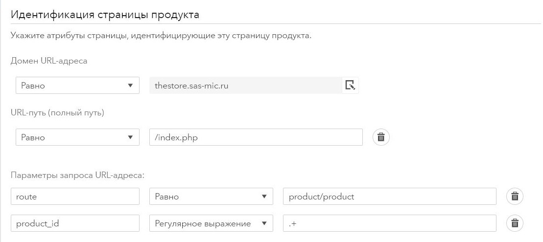The width and height of the screenshot is (543, 242).
Task: Select the product/product value field
Action: point(389,197)
